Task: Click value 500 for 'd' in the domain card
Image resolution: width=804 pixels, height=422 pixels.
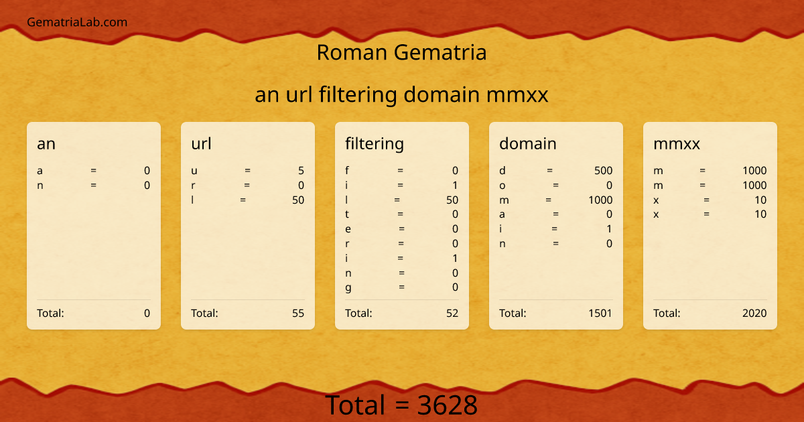Action: (604, 171)
